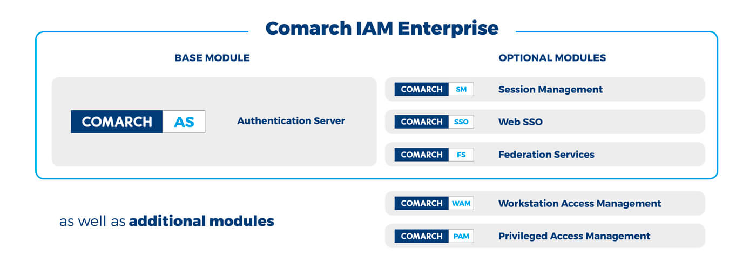Select the OPTIONAL MODULES heading
The height and width of the screenshot is (268, 756).
pos(552,58)
